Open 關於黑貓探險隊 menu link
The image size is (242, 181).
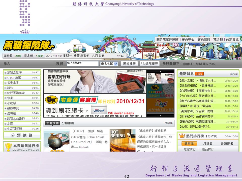tap(167, 39)
